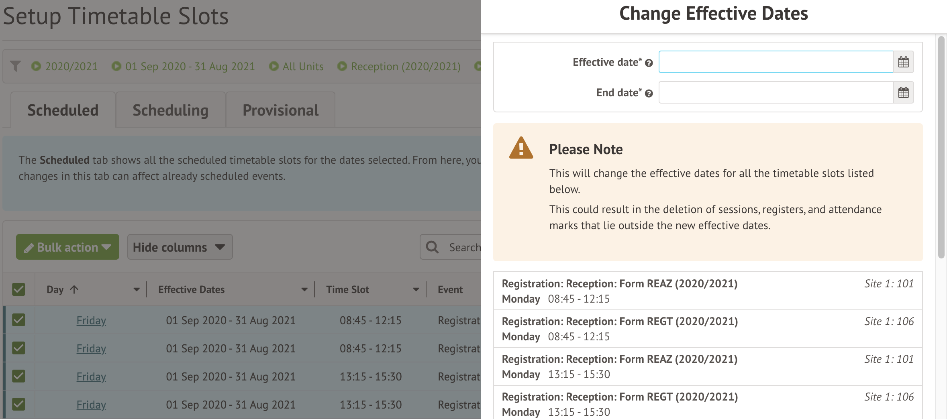This screenshot has height=419, width=947.
Task: Click the search magnifier icon
Action: tap(432, 247)
